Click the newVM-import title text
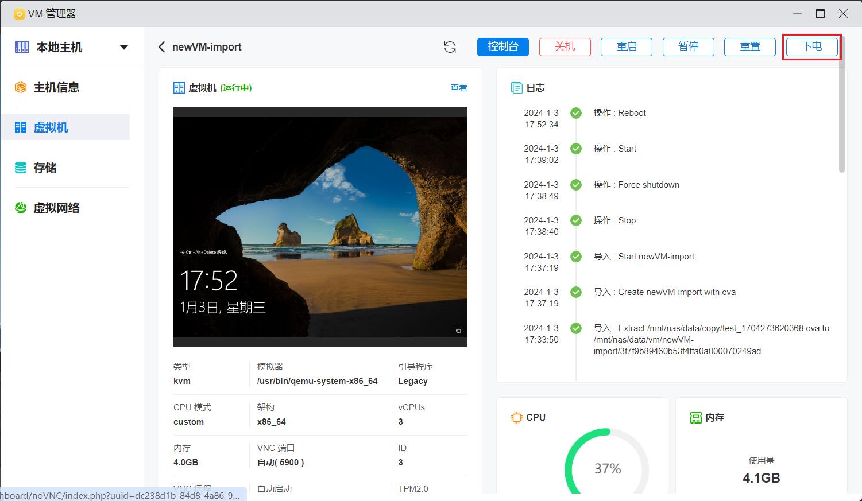Image resolution: width=862 pixels, height=501 pixels. point(207,47)
